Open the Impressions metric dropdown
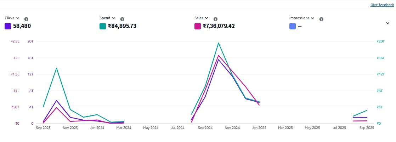 point(302,18)
